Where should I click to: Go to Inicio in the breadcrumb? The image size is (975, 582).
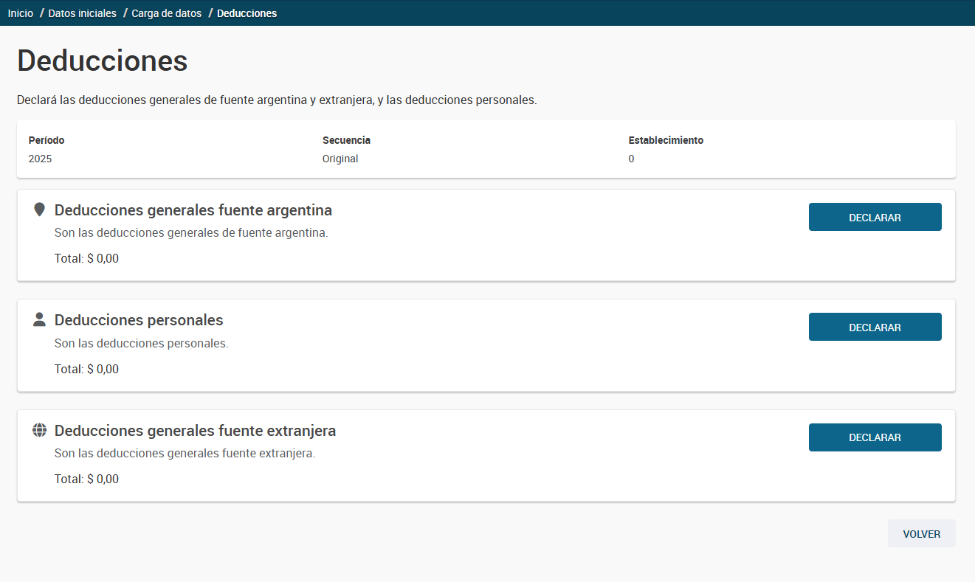[21, 13]
